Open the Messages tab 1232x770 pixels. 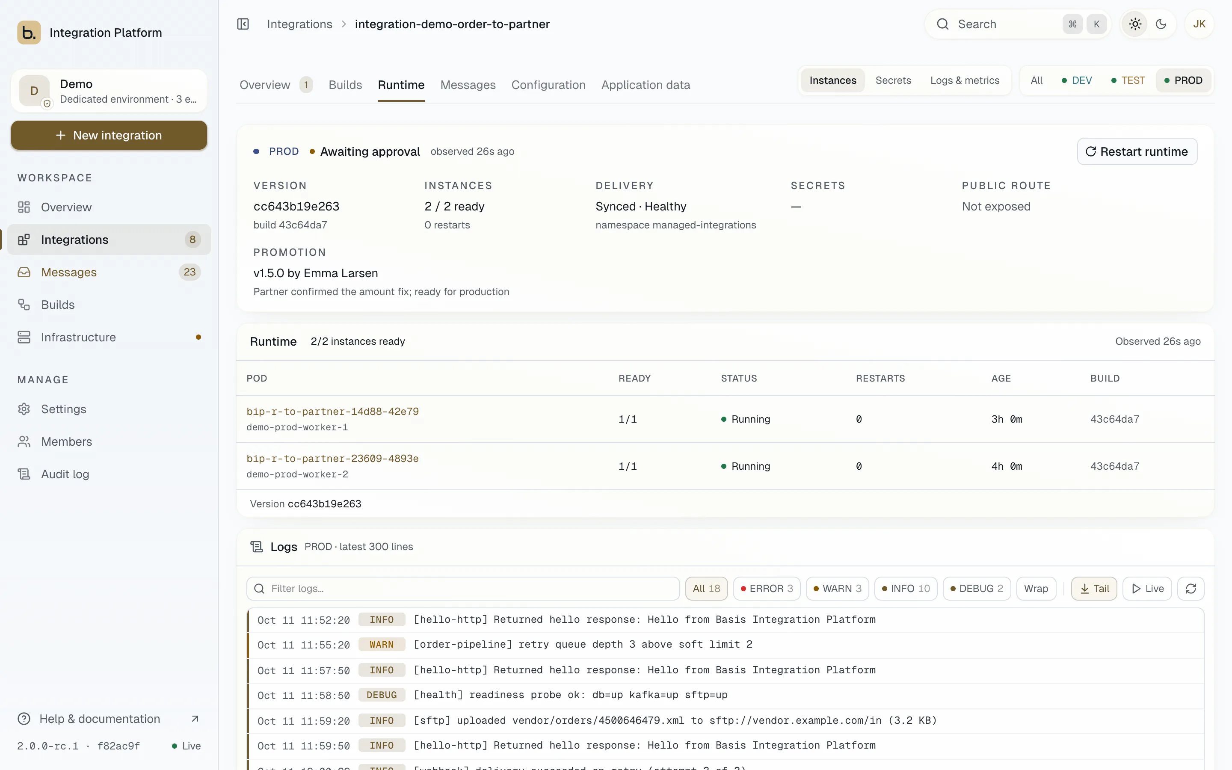pos(468,85)
